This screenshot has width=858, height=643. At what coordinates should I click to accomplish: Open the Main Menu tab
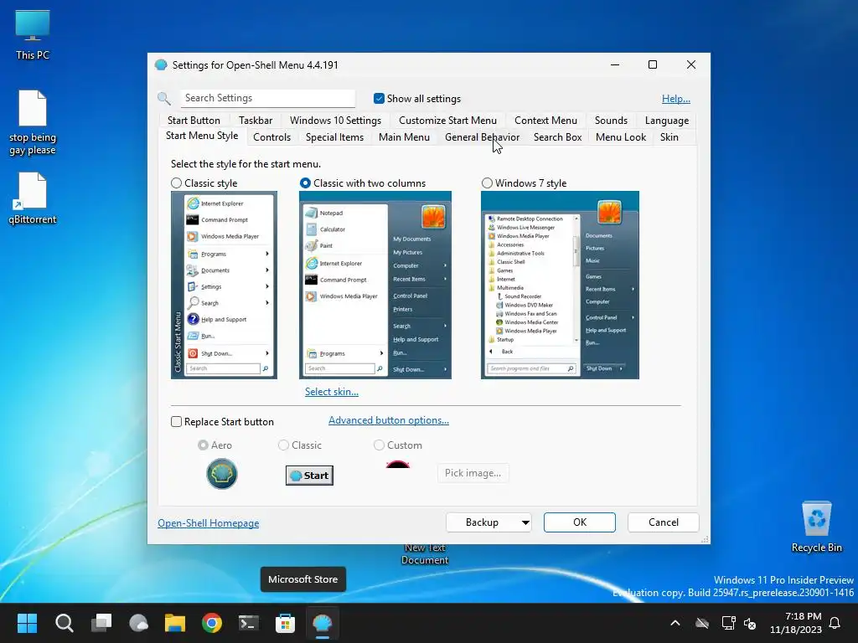[405, 137]
